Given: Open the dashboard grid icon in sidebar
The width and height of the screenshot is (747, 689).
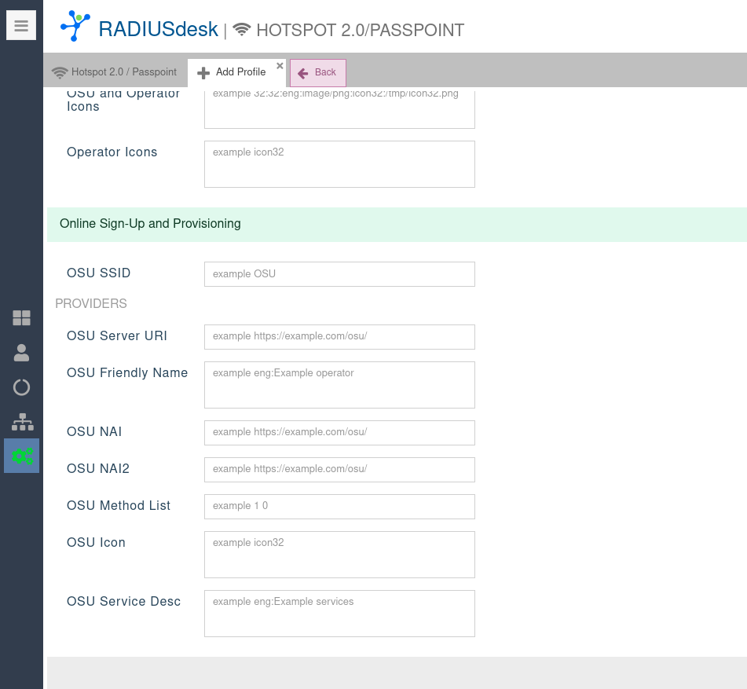Looking at the screenshot, I should pos(21,318).
